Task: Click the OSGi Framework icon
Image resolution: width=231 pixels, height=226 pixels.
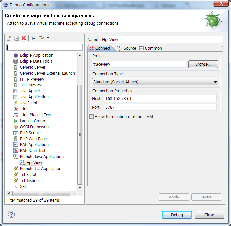Action: point(16,127)
